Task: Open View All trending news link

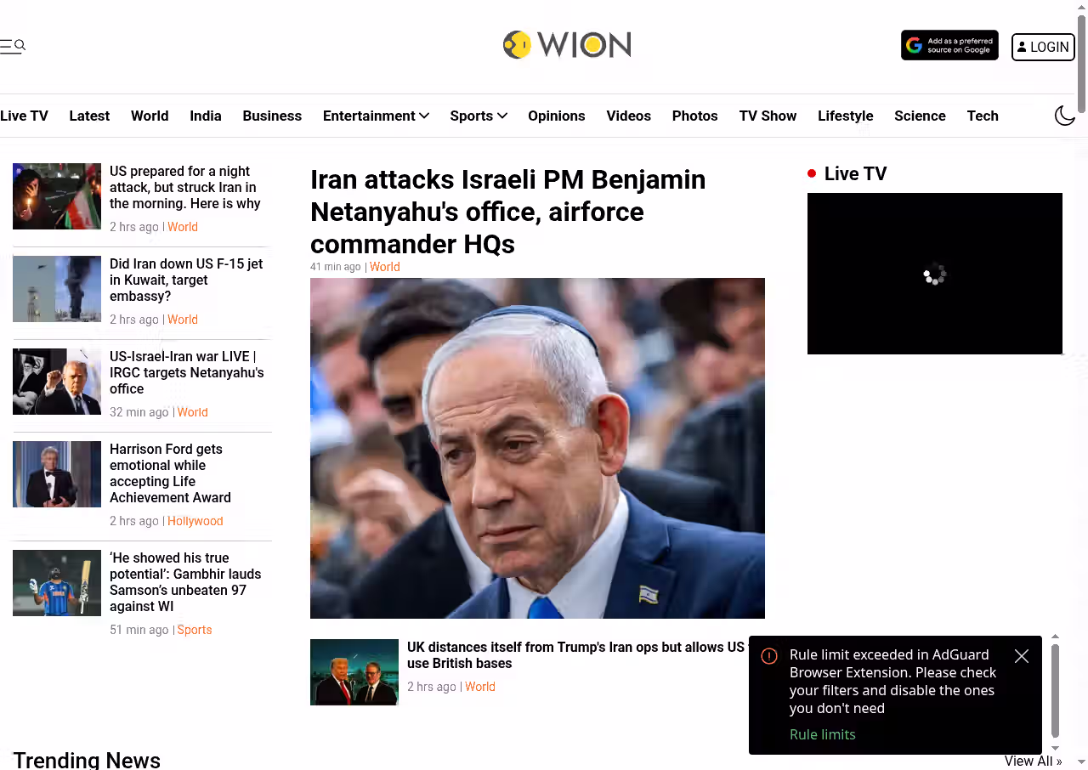Action: click(x=1034, y=761)
